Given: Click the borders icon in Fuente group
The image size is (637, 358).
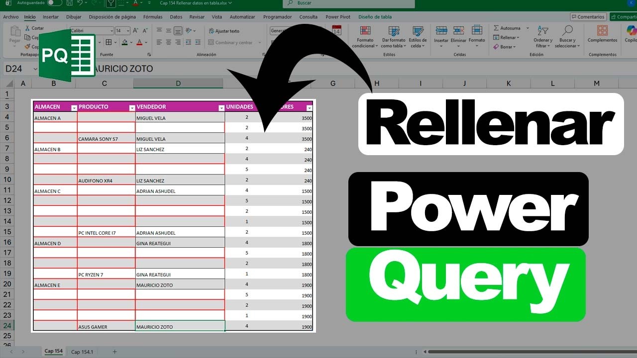Looking at the screenshot, I should 109,43.
